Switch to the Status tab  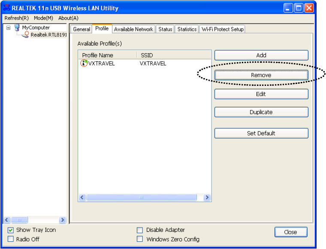pos(165,29)
